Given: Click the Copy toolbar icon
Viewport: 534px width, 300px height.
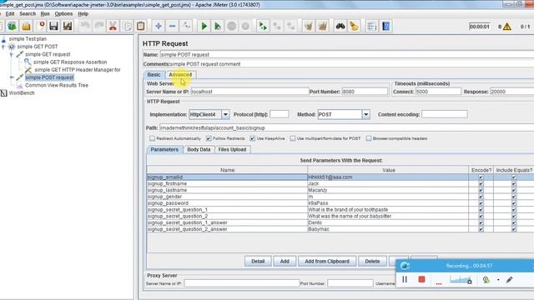Looking at the screenshot, I should [127, 26].
